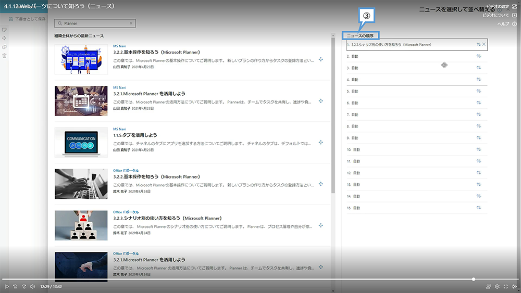Open first 3.2.2.基本操作を知ろう title under MS Navi
521x293 pixels.
coord(156,52)
